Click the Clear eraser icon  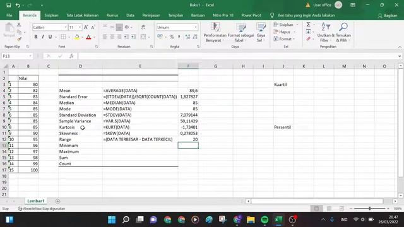[309, 39]
